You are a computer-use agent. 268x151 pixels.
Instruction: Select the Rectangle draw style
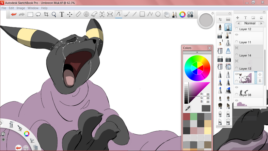pyautogui.click(x=142, y=14)
